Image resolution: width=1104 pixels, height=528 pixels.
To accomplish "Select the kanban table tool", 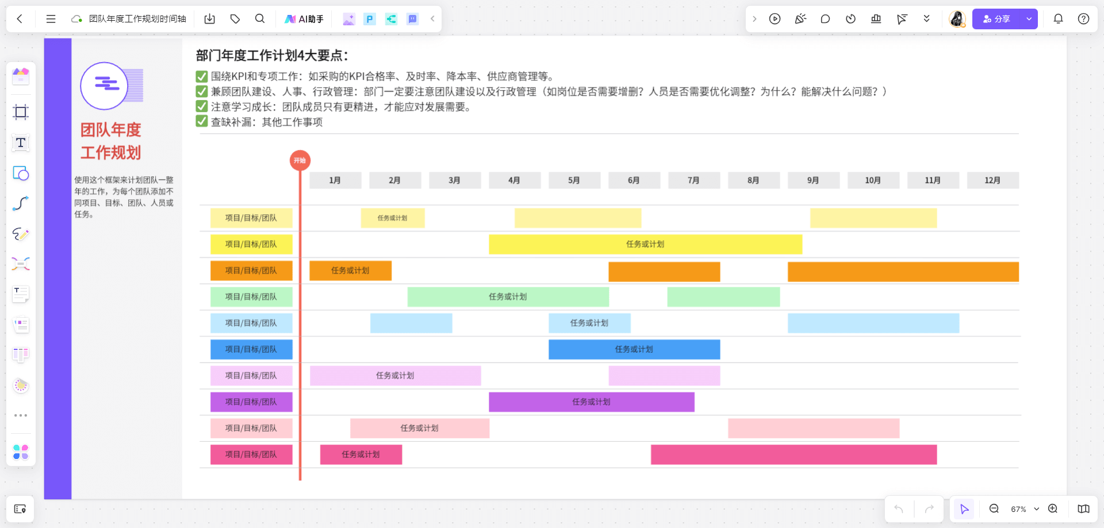I will (x=21, y=355).
